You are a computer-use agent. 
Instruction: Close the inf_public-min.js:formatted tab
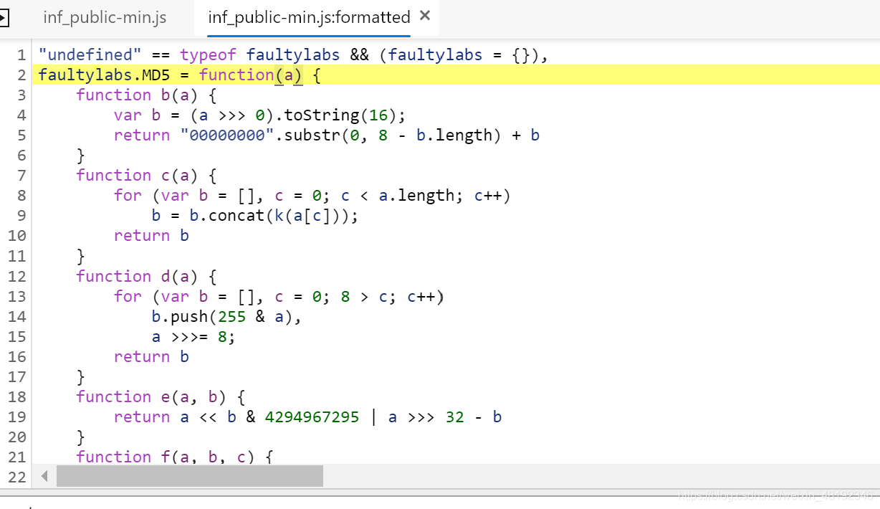[424, 16]
